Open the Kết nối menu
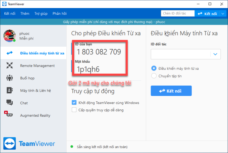The width and height of the screenshot is (228, 153). [10, 13]
